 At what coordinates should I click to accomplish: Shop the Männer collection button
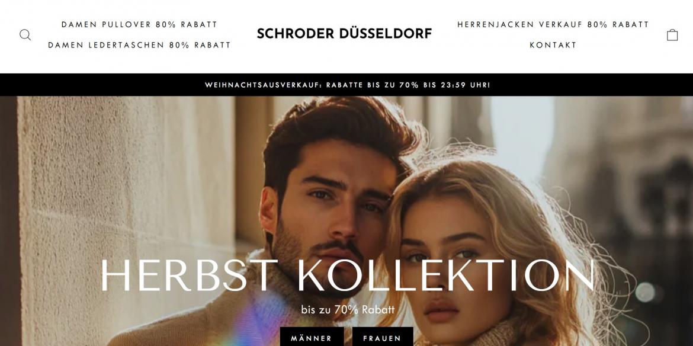311,338
